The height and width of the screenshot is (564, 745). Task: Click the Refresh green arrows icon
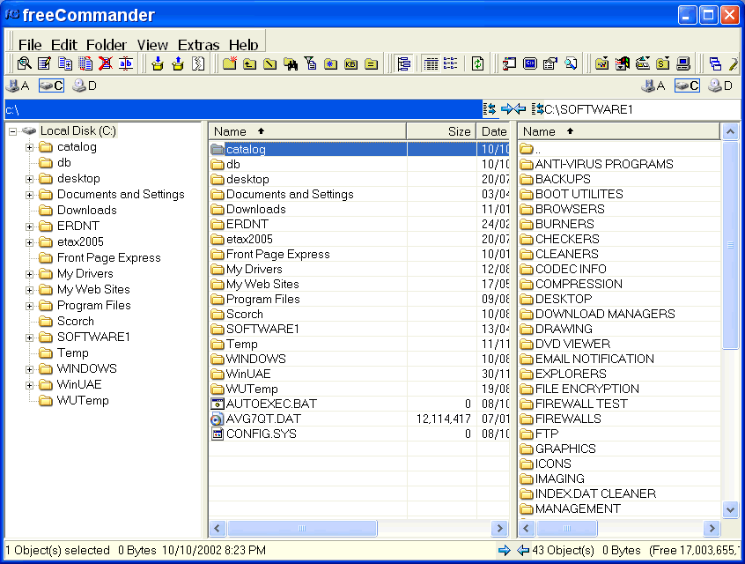click(x=477, y=63)
